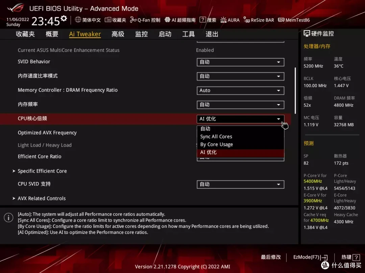Viewport: 365px width, 273px height.
Task: Open the time settings gear icon
Action: tap(64, 18)
